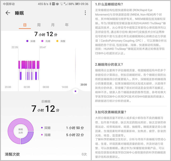The width and height of the screenshot is (171, 161).
Task: Tap the 总睡眠 label
Action: (x=46, y=101)
